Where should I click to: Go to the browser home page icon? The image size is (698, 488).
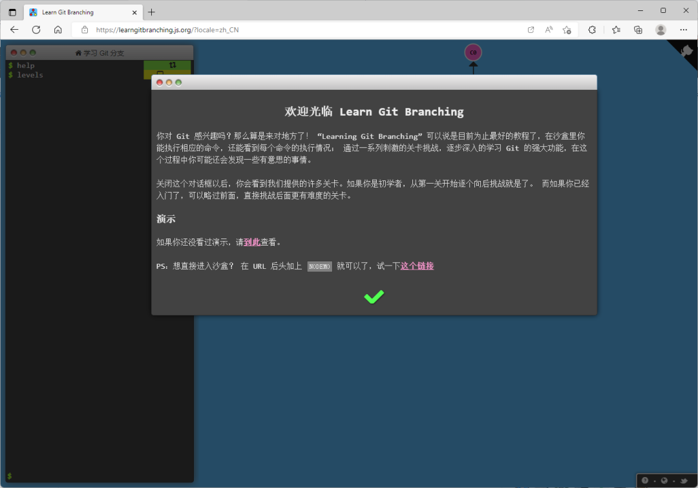58,30
